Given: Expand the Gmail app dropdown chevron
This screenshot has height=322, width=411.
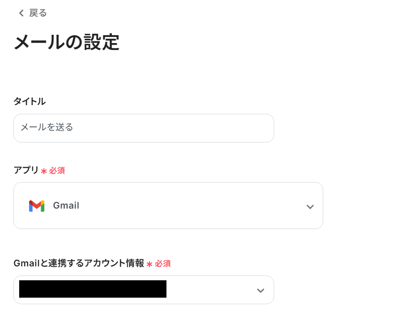Looking at the screenshot, I should click(310, 206).
